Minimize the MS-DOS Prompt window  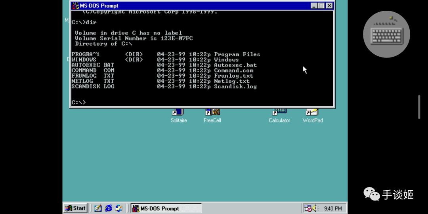coord(314,6)
